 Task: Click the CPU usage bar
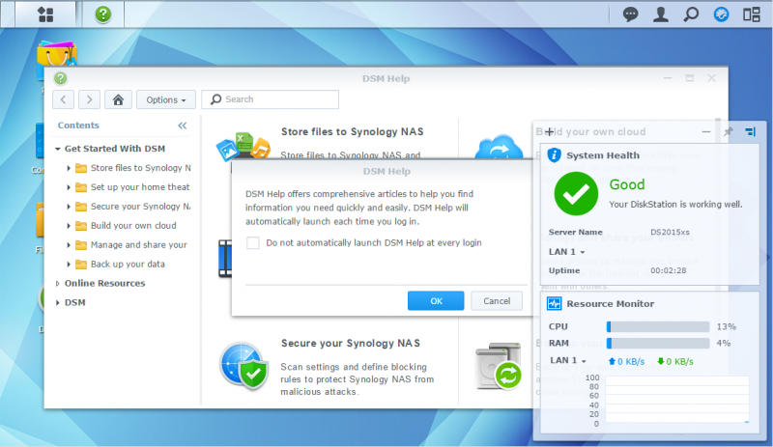pyautogui.click(x=658, y=326)
